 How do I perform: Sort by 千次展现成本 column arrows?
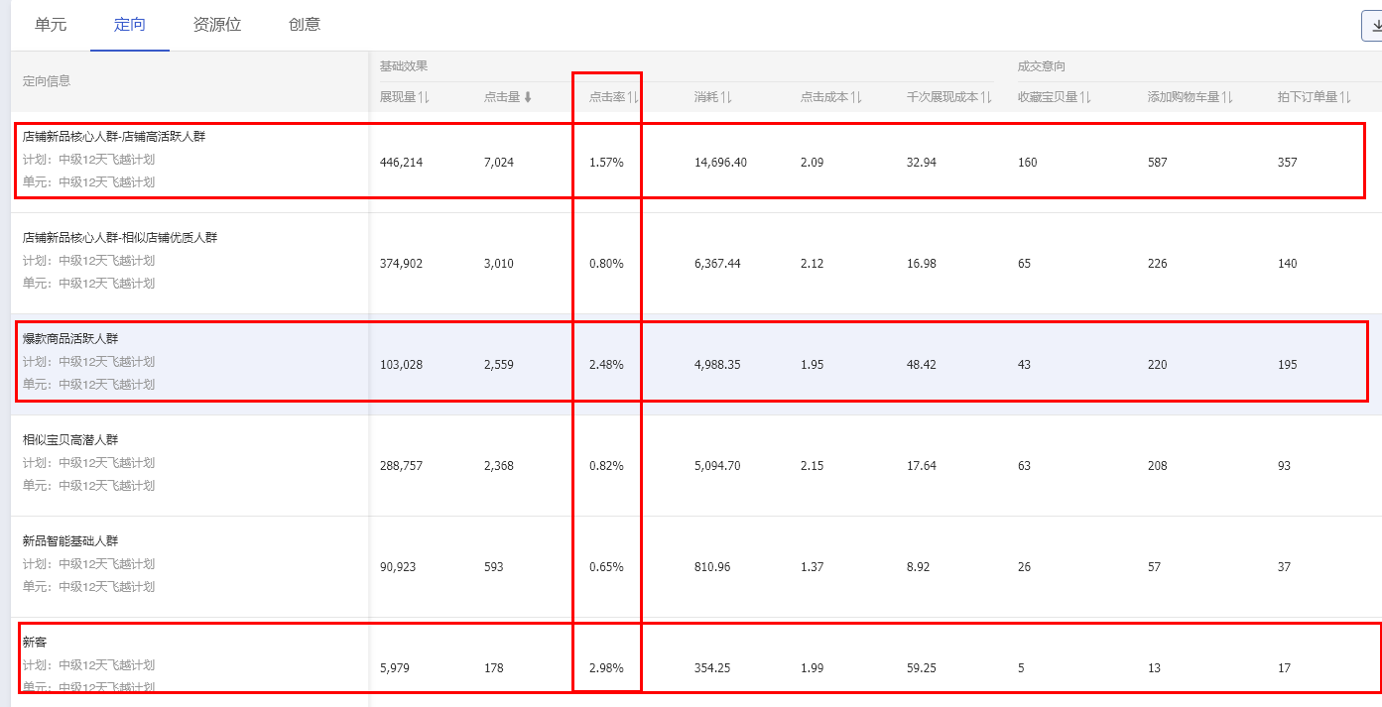point(986,97)
